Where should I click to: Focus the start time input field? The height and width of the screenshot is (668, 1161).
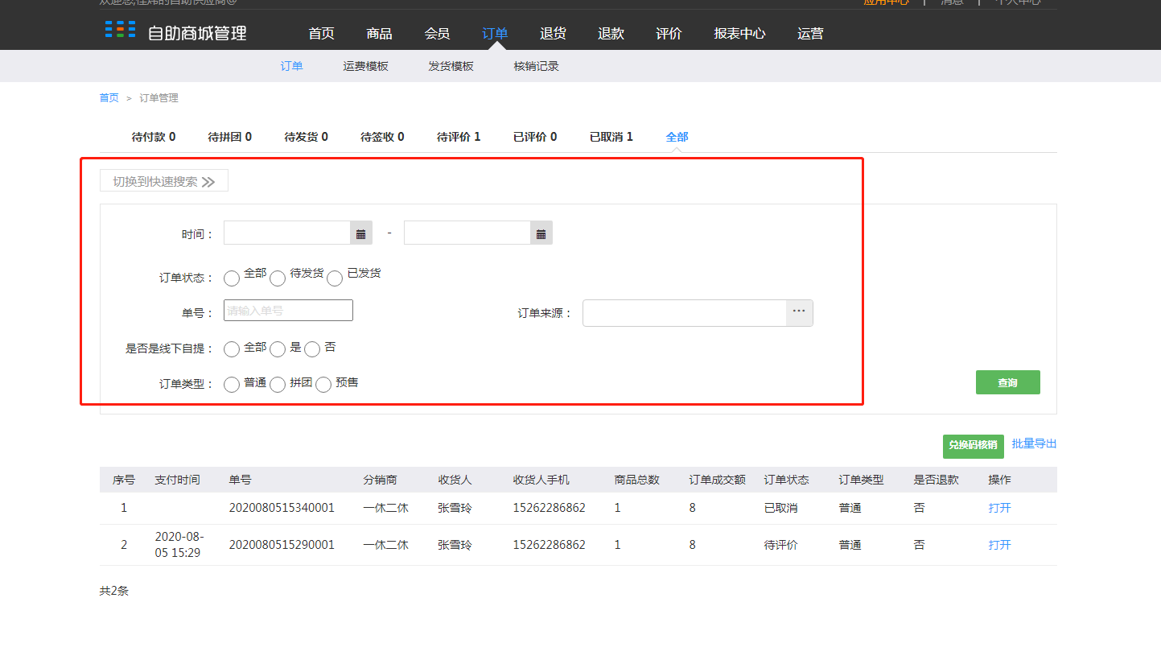[x=287, y=233]
